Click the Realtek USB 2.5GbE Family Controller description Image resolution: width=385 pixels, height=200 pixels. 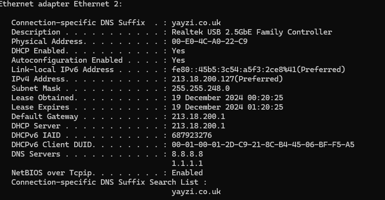252,32
